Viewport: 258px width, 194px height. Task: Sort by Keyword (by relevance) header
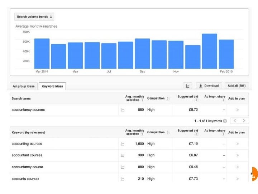point(28,133)
